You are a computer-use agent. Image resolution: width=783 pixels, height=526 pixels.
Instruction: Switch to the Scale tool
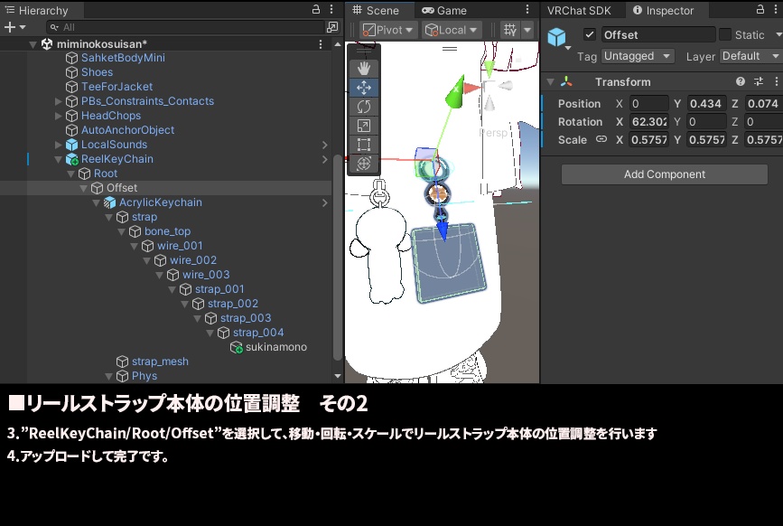[x=363, y=125]
